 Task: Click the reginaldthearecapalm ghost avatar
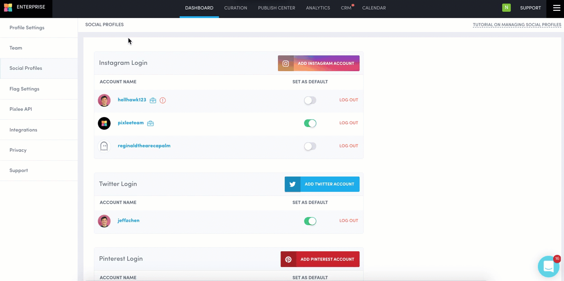coord(104,146)
